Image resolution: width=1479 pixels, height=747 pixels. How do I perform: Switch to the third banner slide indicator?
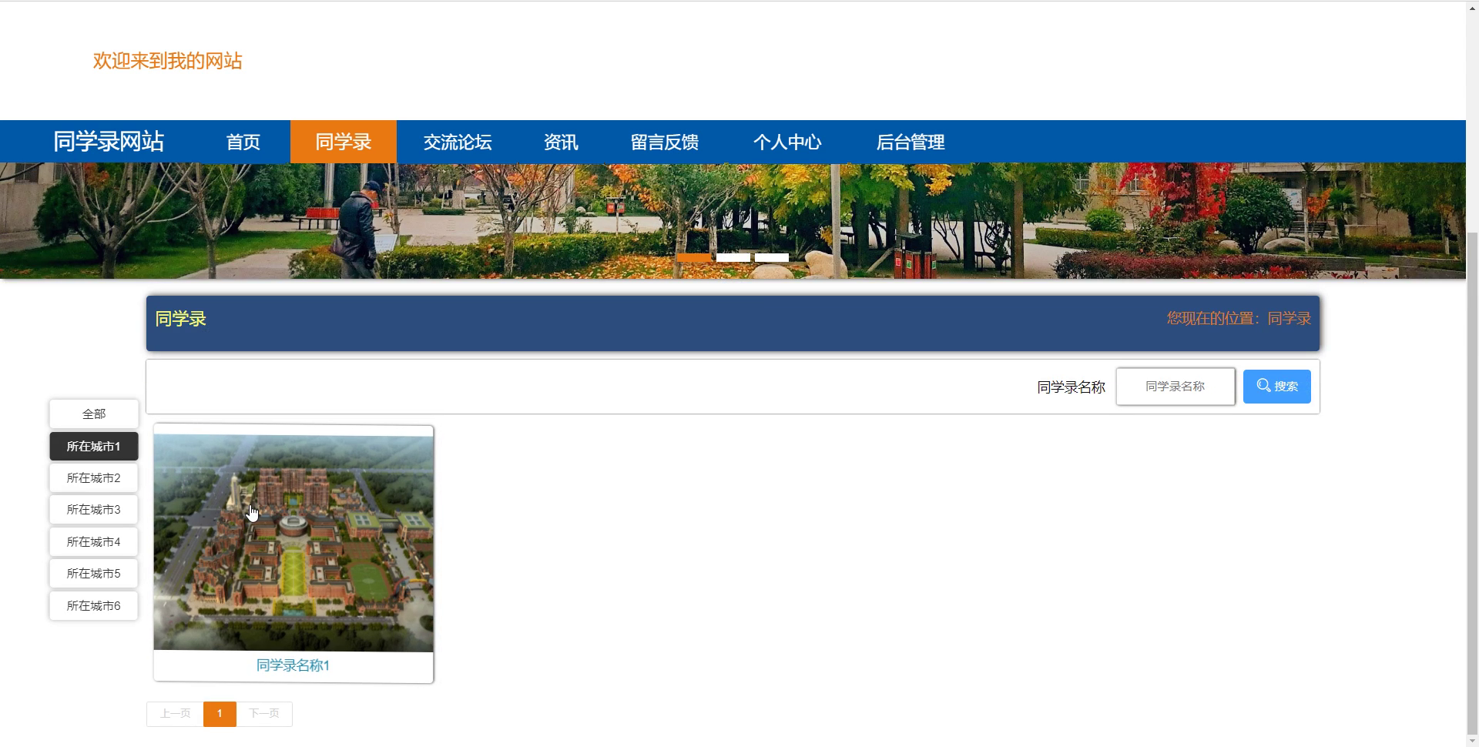[772, 257]
